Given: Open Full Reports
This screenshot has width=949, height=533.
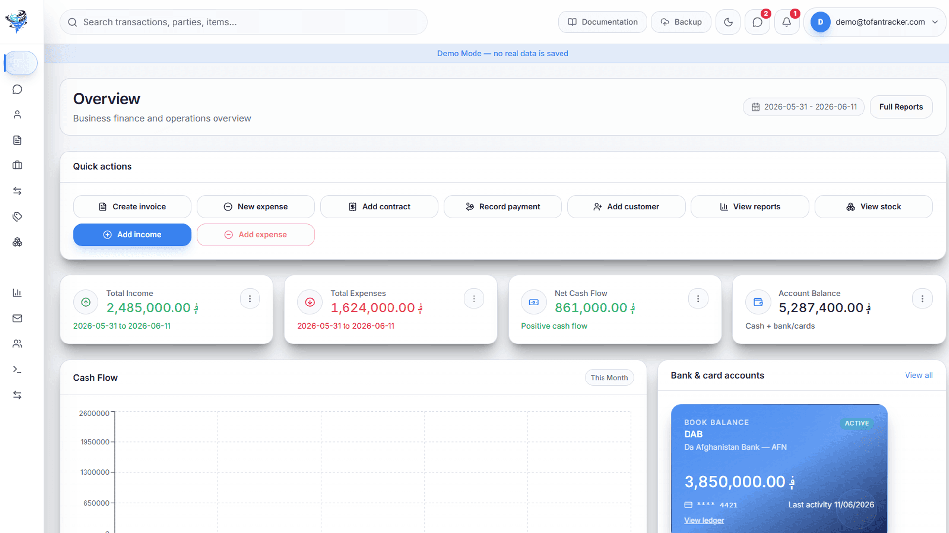Looking at the screenshot, I should [x=901, y=107].
